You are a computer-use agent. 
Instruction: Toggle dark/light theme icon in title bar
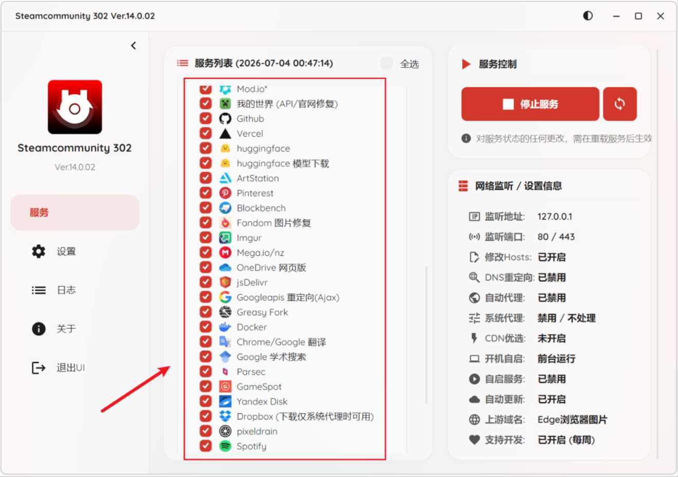(588, 16)
